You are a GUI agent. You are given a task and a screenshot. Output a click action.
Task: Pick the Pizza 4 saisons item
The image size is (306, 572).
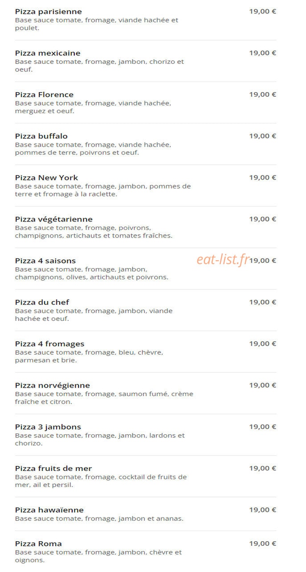coord(45,261)
